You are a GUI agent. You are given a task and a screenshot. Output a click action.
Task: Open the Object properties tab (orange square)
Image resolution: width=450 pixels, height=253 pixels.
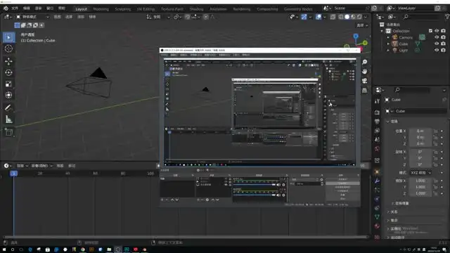click(377, 171)
